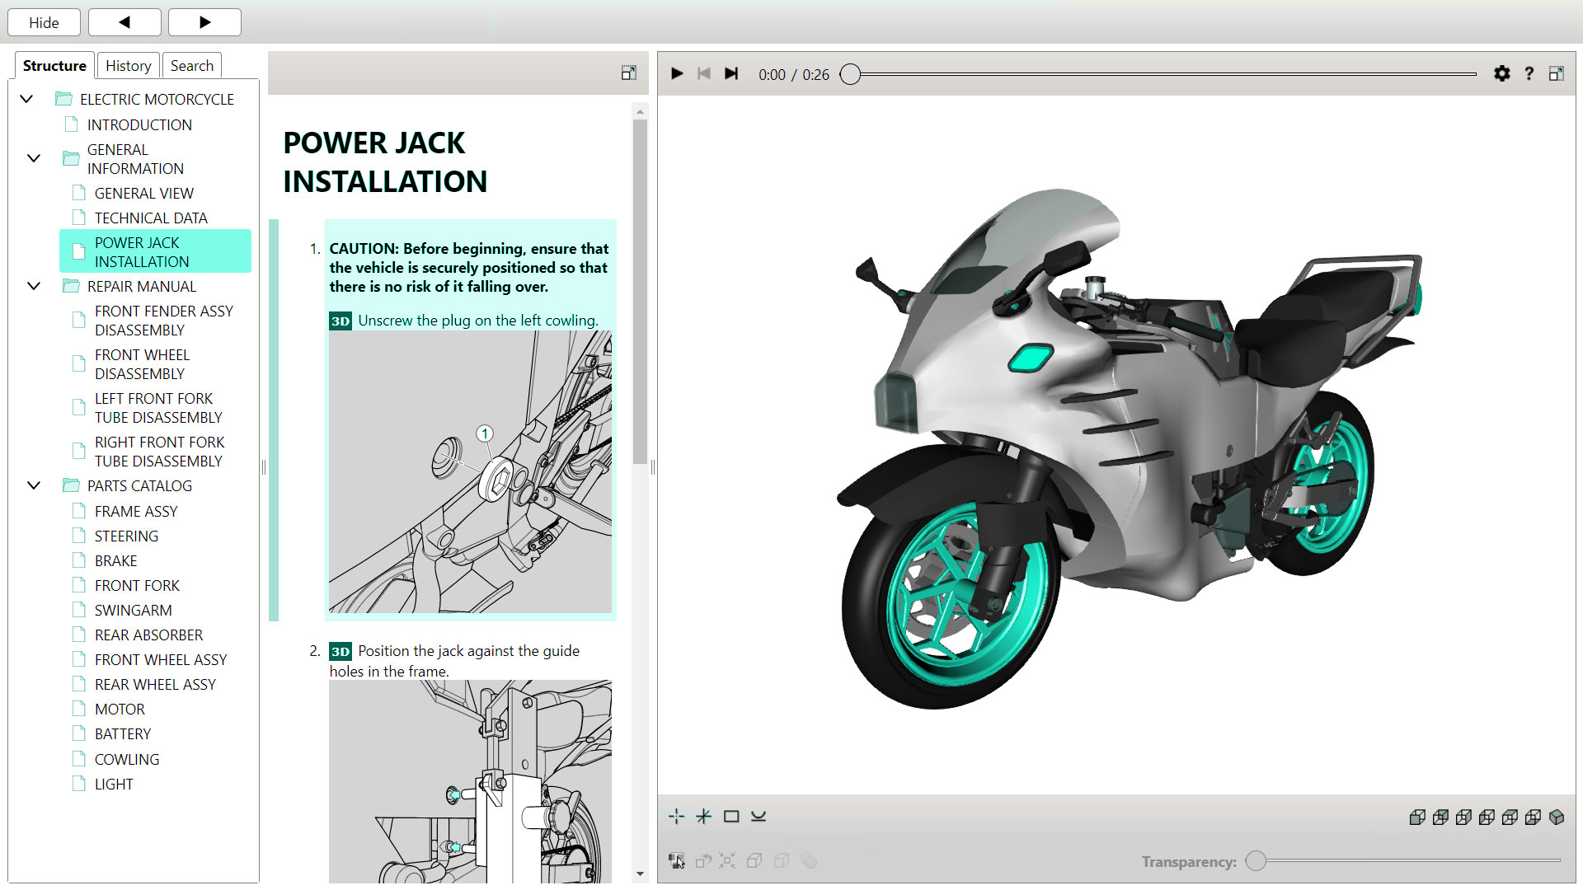Viewport: 1583px width, 890px height.
Task: Collapse the REPAIR MANUAL folder
Action: pos(34,286)
